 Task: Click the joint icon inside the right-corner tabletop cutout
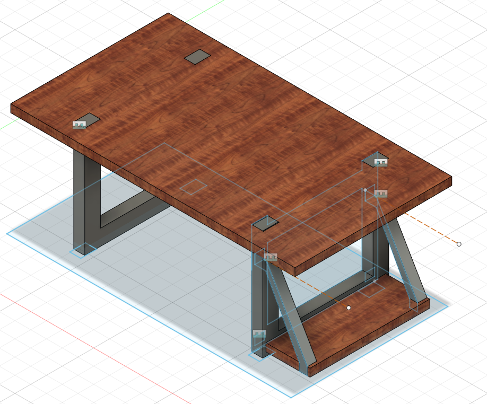381,163
